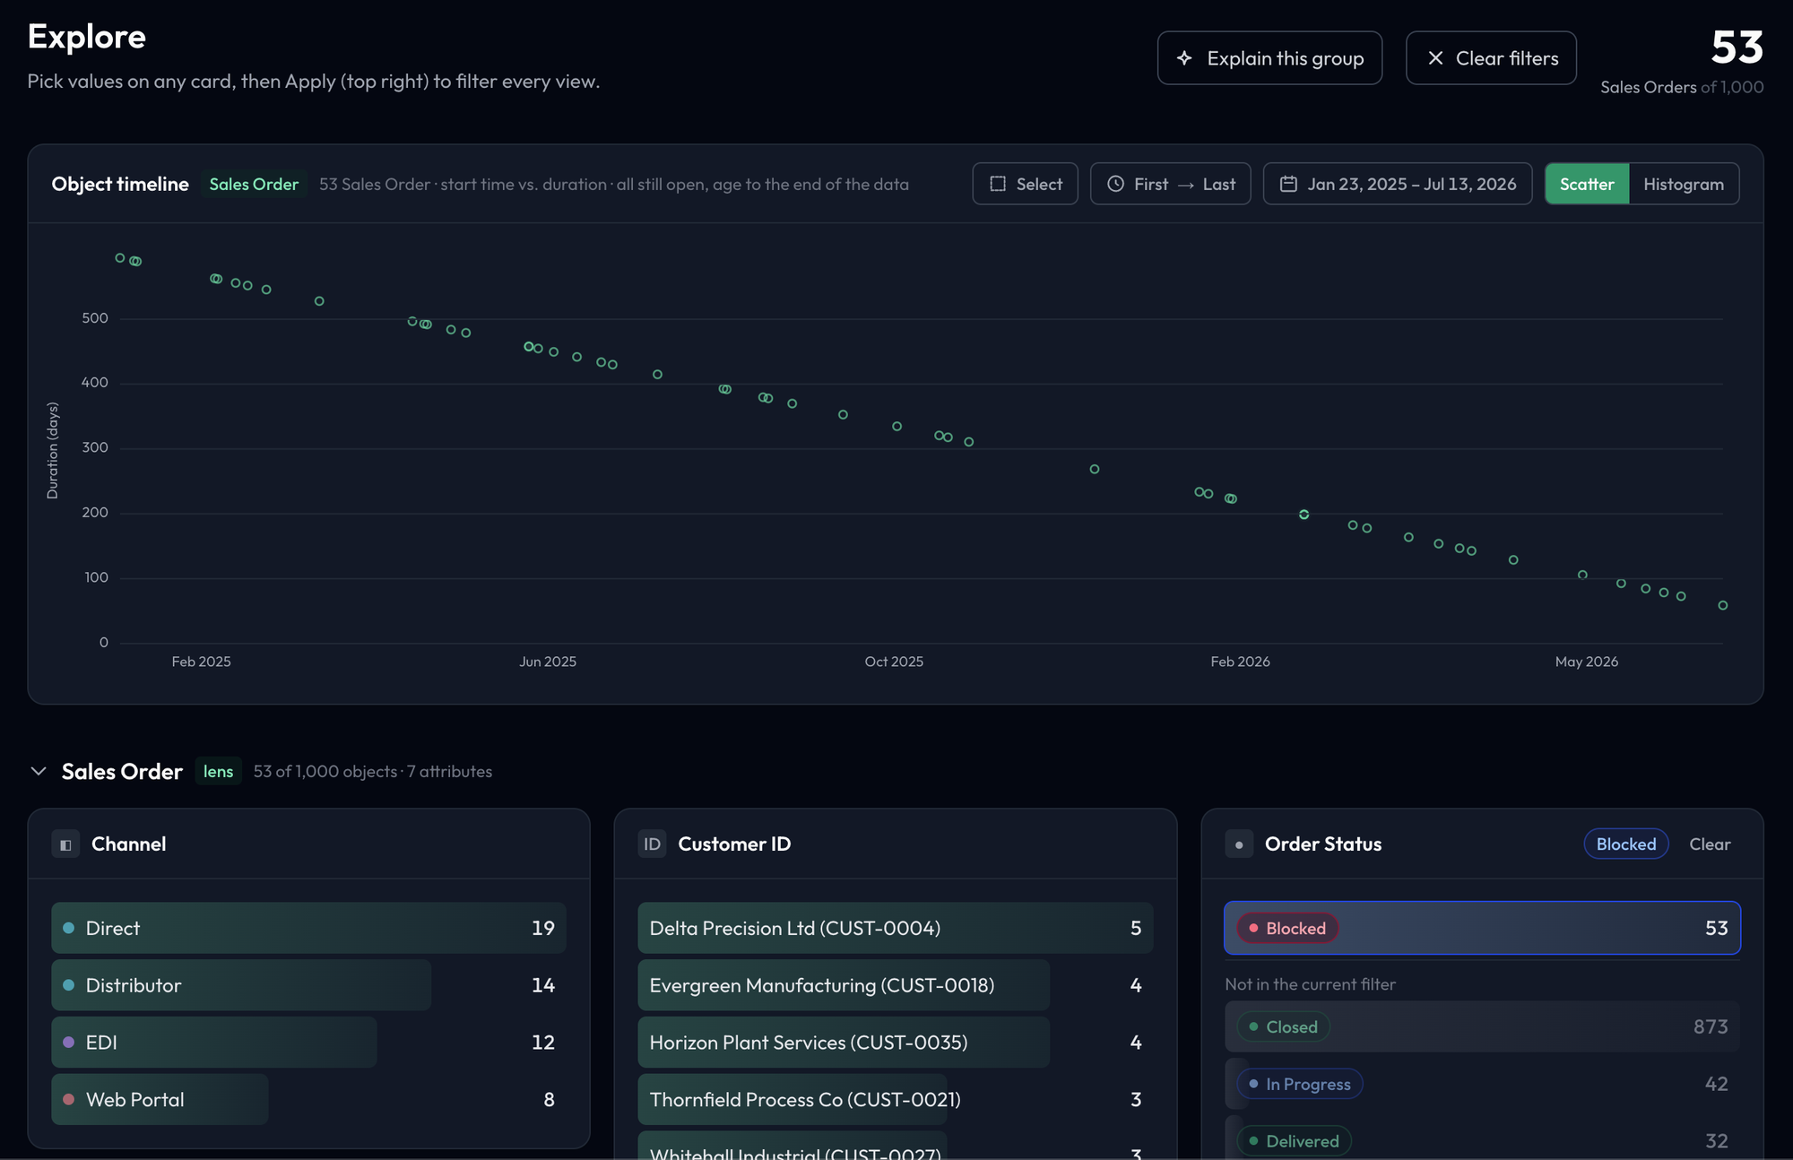This screenshot has width=1793, height=1160.
Task: Select the Web Portal channel row
Action: (308, 1100)
